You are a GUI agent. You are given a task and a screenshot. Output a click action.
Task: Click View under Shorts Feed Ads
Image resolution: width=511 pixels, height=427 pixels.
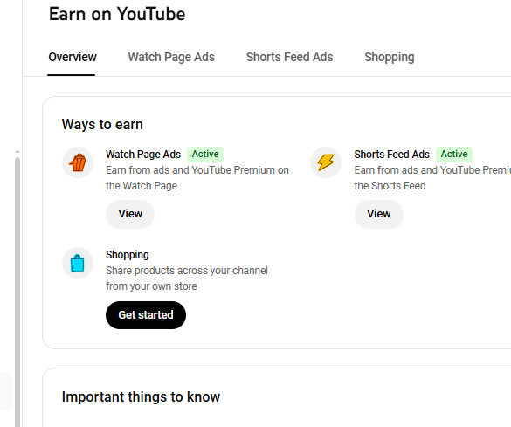coord(379,214)
